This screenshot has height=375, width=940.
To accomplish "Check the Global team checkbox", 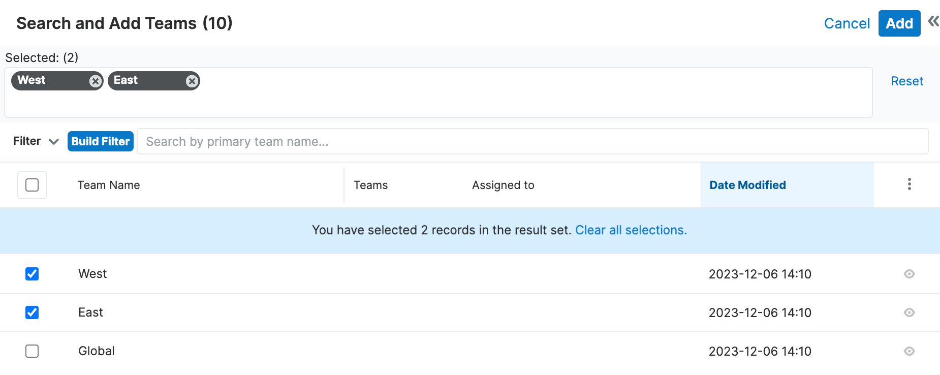I will coord(32,351).
